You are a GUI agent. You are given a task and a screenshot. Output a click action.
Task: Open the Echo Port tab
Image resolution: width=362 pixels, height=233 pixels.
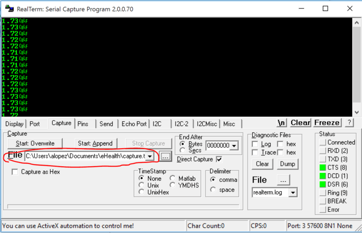(134, 124)
